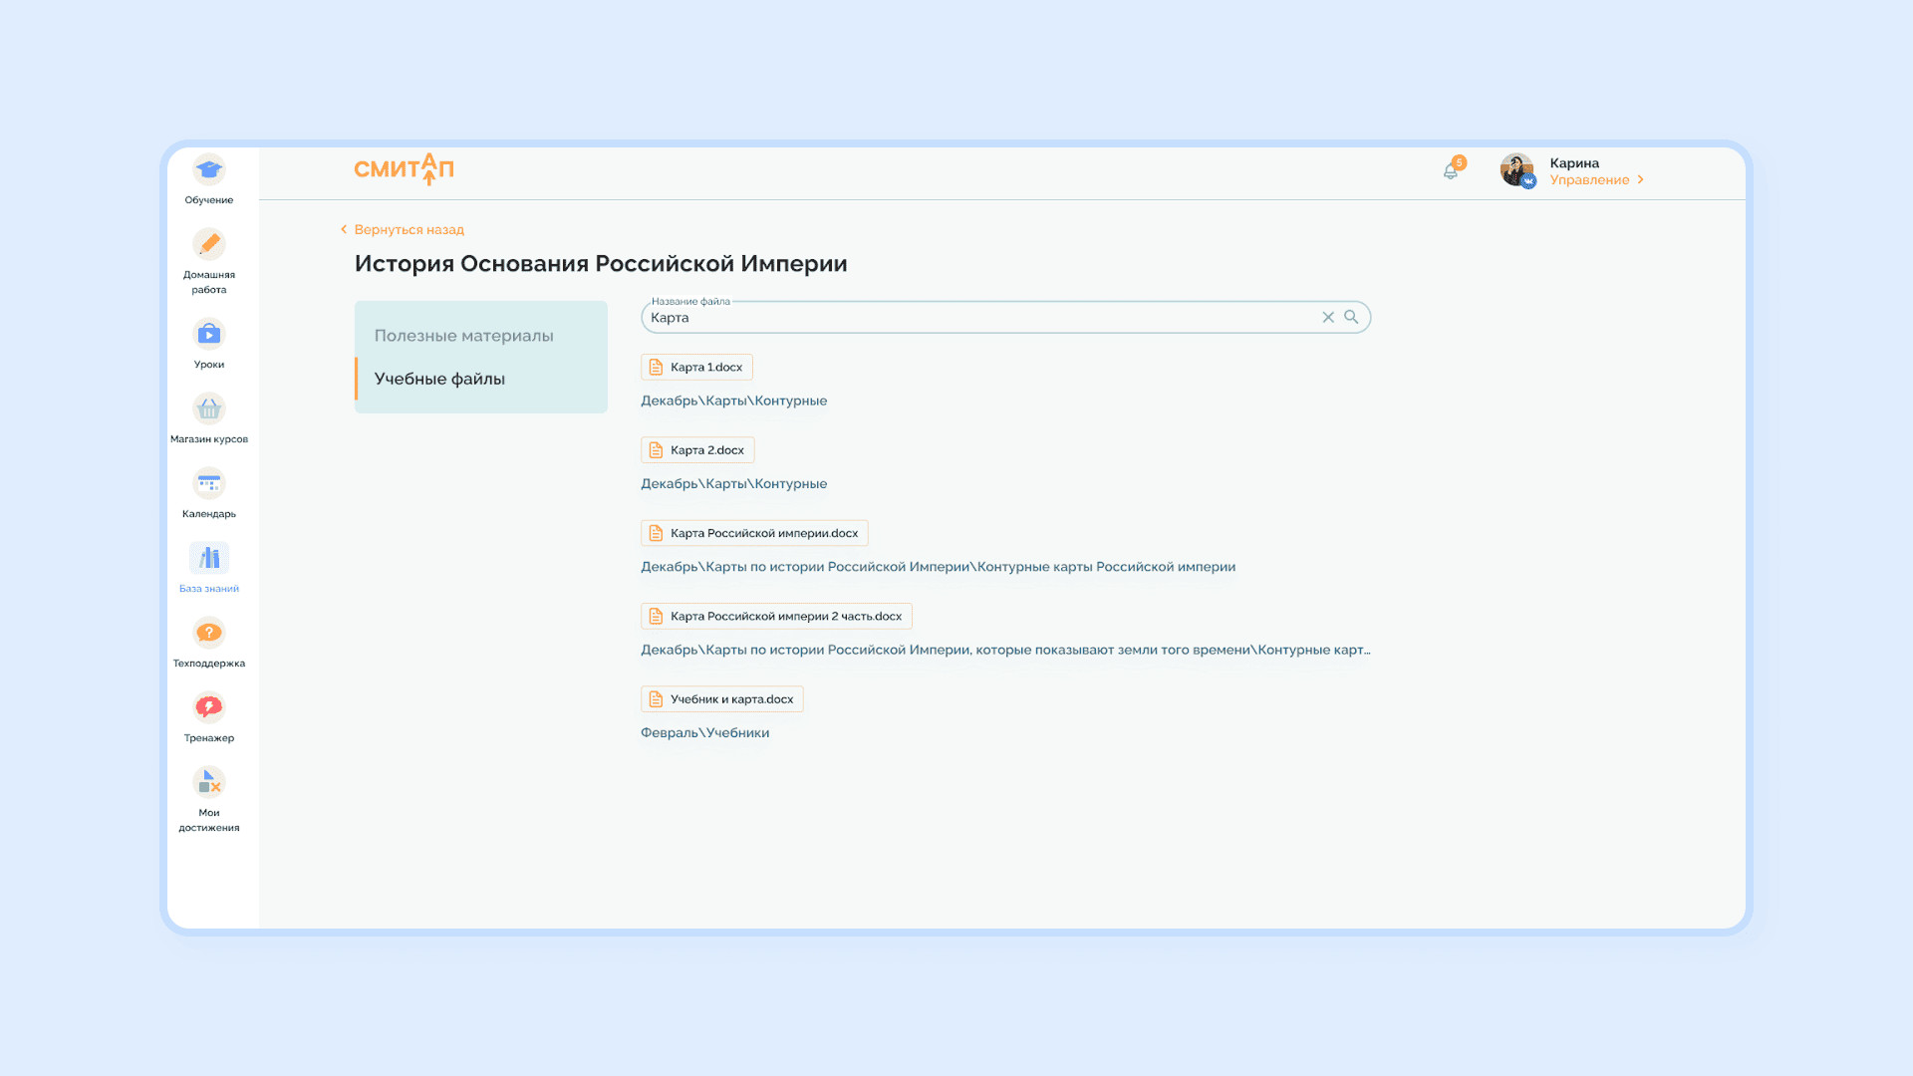The height and width of the screenshot is (1076, 1913).
Task: Open the Обучение sidebar icon
Action: click(209, 170)
